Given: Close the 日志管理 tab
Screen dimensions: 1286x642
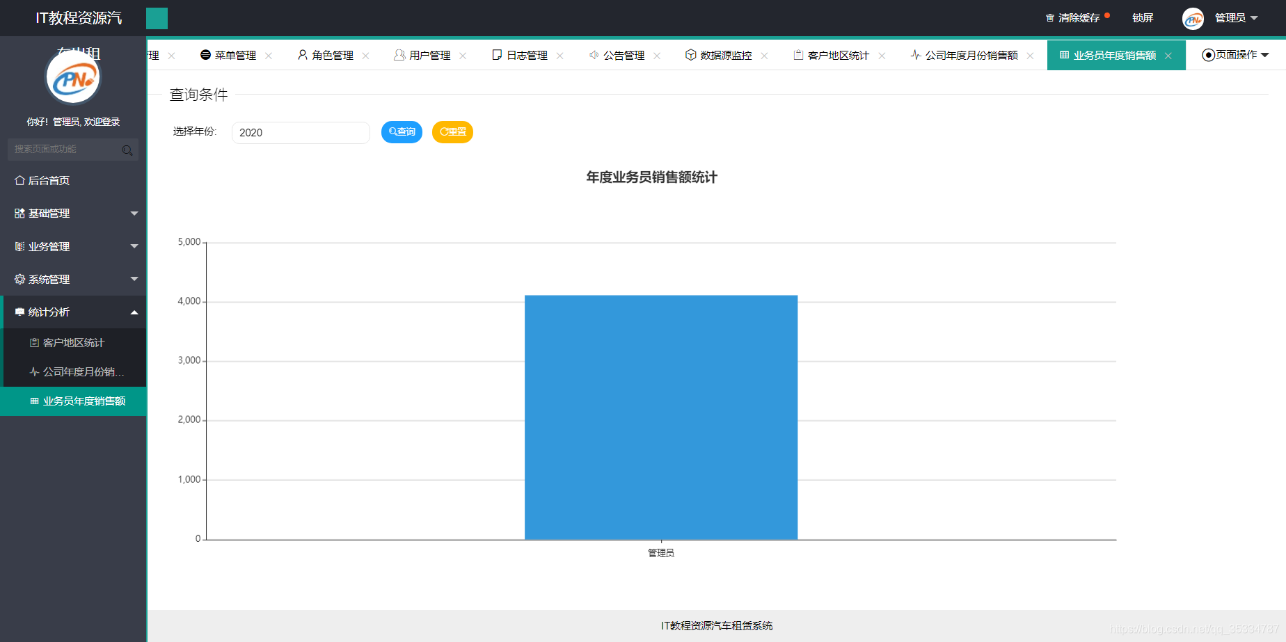Looking at the screenshot, I should [x=560, y=56].
